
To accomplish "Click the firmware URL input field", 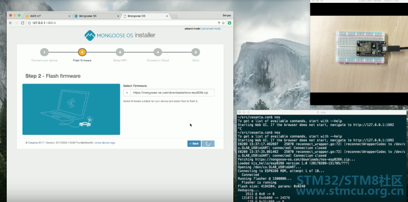I will point(173,93).
